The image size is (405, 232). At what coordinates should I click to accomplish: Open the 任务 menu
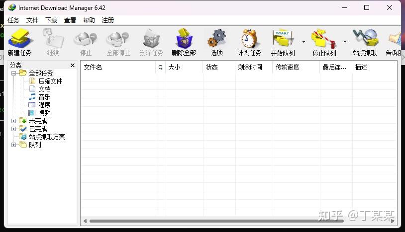13,20
